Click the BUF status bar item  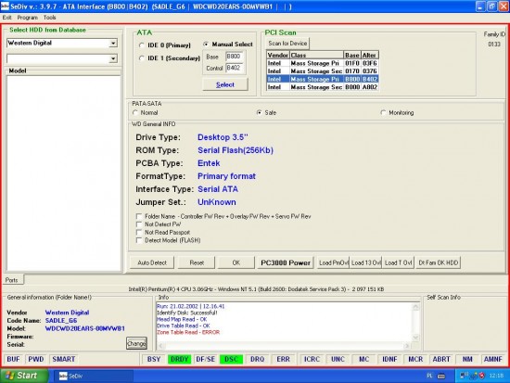coord(13,359)
